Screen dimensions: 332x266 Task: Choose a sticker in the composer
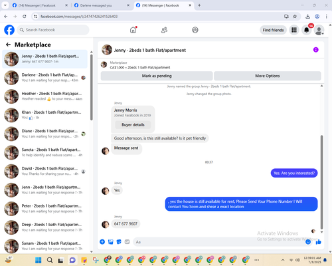tap(119, 242)
